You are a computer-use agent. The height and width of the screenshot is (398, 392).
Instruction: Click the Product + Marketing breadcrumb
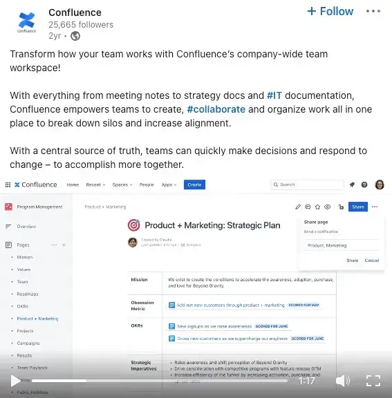[x=105, y=207]
